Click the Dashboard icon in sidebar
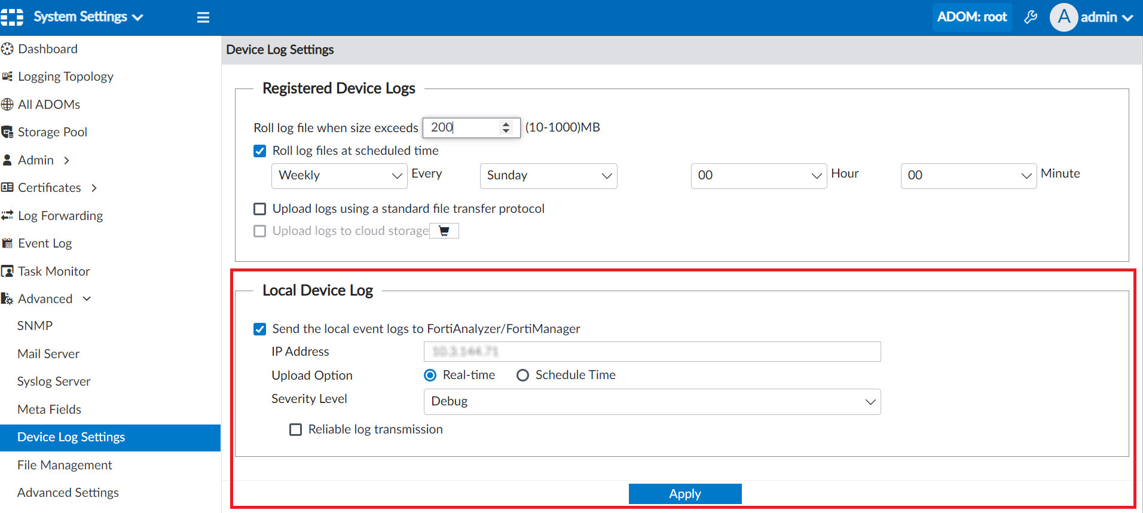Viewport: 1143px width, 513px height. (x=7, y=49)
